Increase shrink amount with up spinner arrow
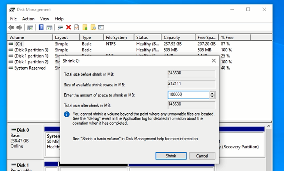284x171 pixels. (212, 93)
